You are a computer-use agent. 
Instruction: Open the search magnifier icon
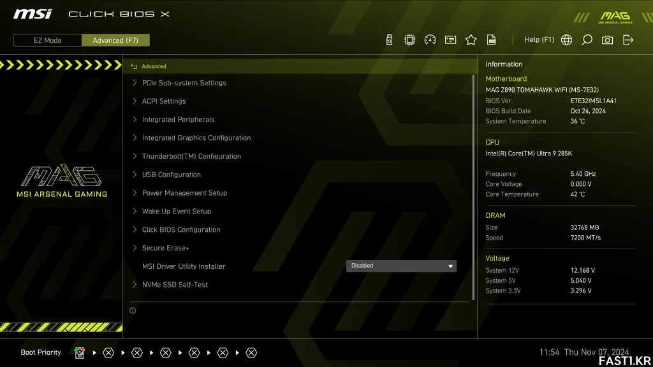tap(587, 40)
